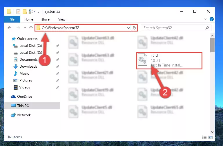Switch to the Share ribbon tab
This screenshot has height=146, width=223.
coord(46,19)
